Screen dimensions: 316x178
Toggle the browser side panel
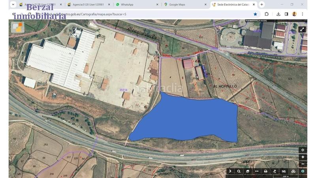286,14
